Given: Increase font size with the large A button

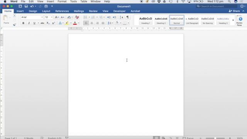Looking at the screenshot, I should pos(57,17).
